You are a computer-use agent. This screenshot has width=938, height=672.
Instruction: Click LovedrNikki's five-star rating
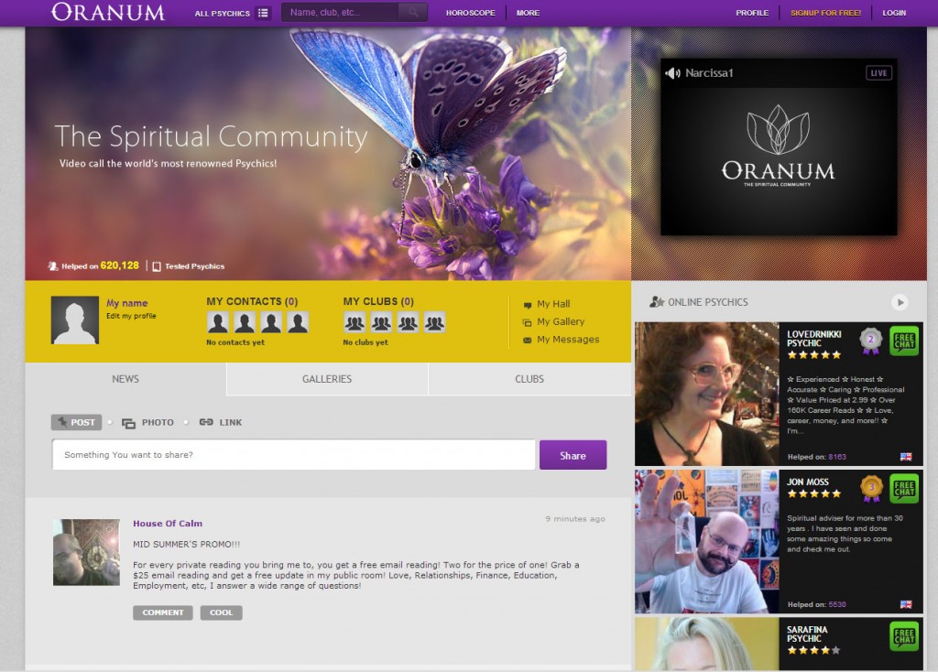(x=814, y=355)
